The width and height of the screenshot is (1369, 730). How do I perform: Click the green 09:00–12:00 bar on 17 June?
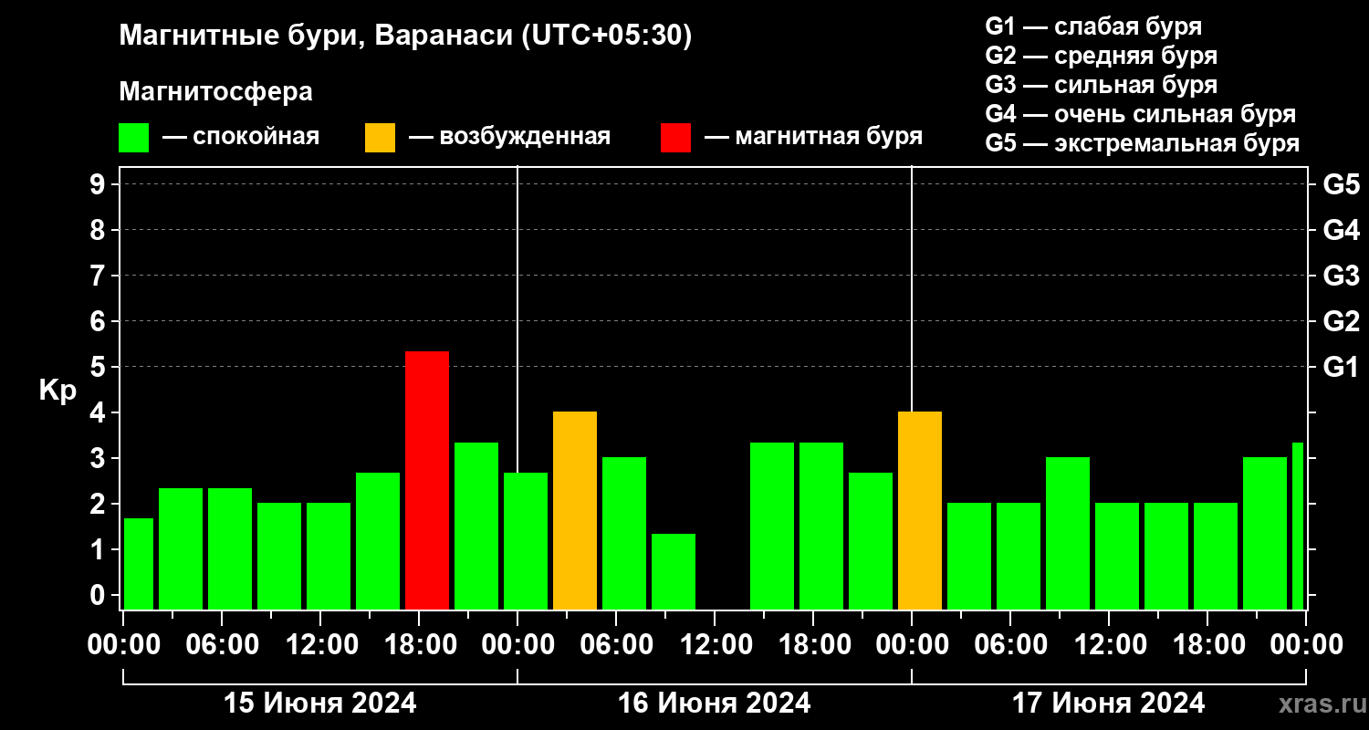tap(1068, 534)
